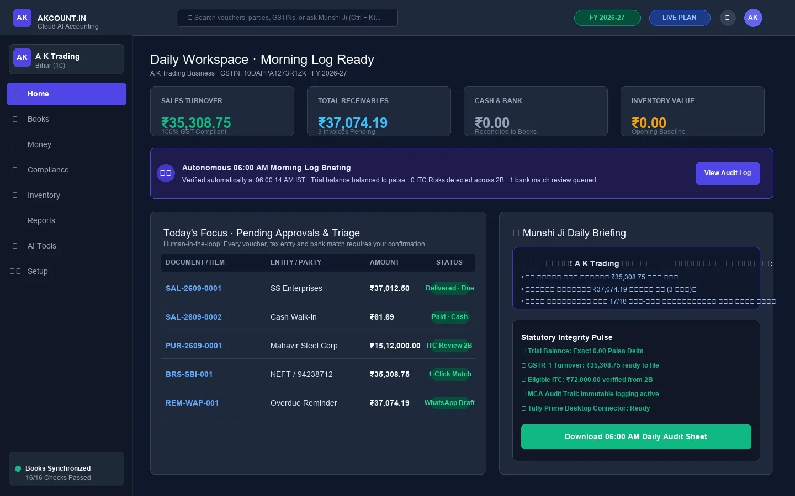The image size is (795, 496).
Task: Go to Money section
Action: (66, 144)
